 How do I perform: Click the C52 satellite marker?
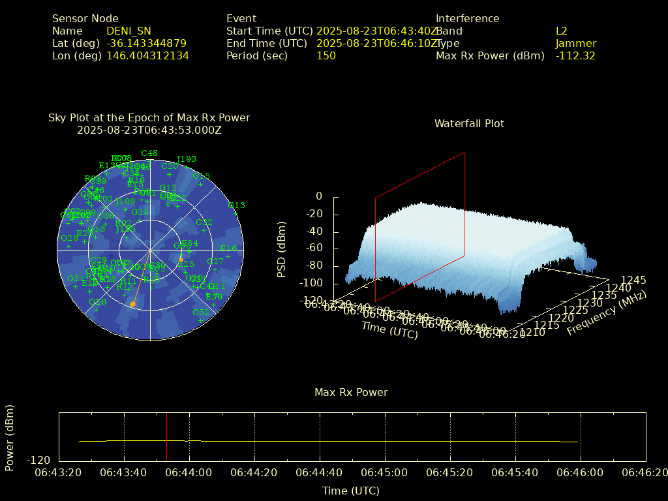pyautogui.click(x=201, y=320)
